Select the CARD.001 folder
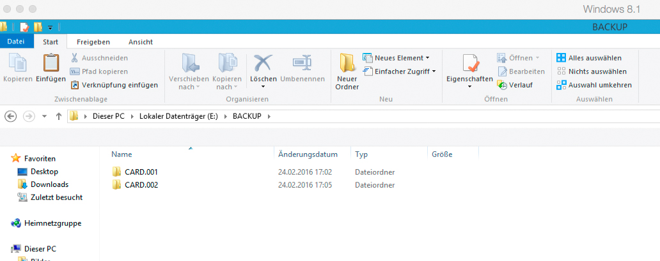660x261 pixels. coord(141,172)
